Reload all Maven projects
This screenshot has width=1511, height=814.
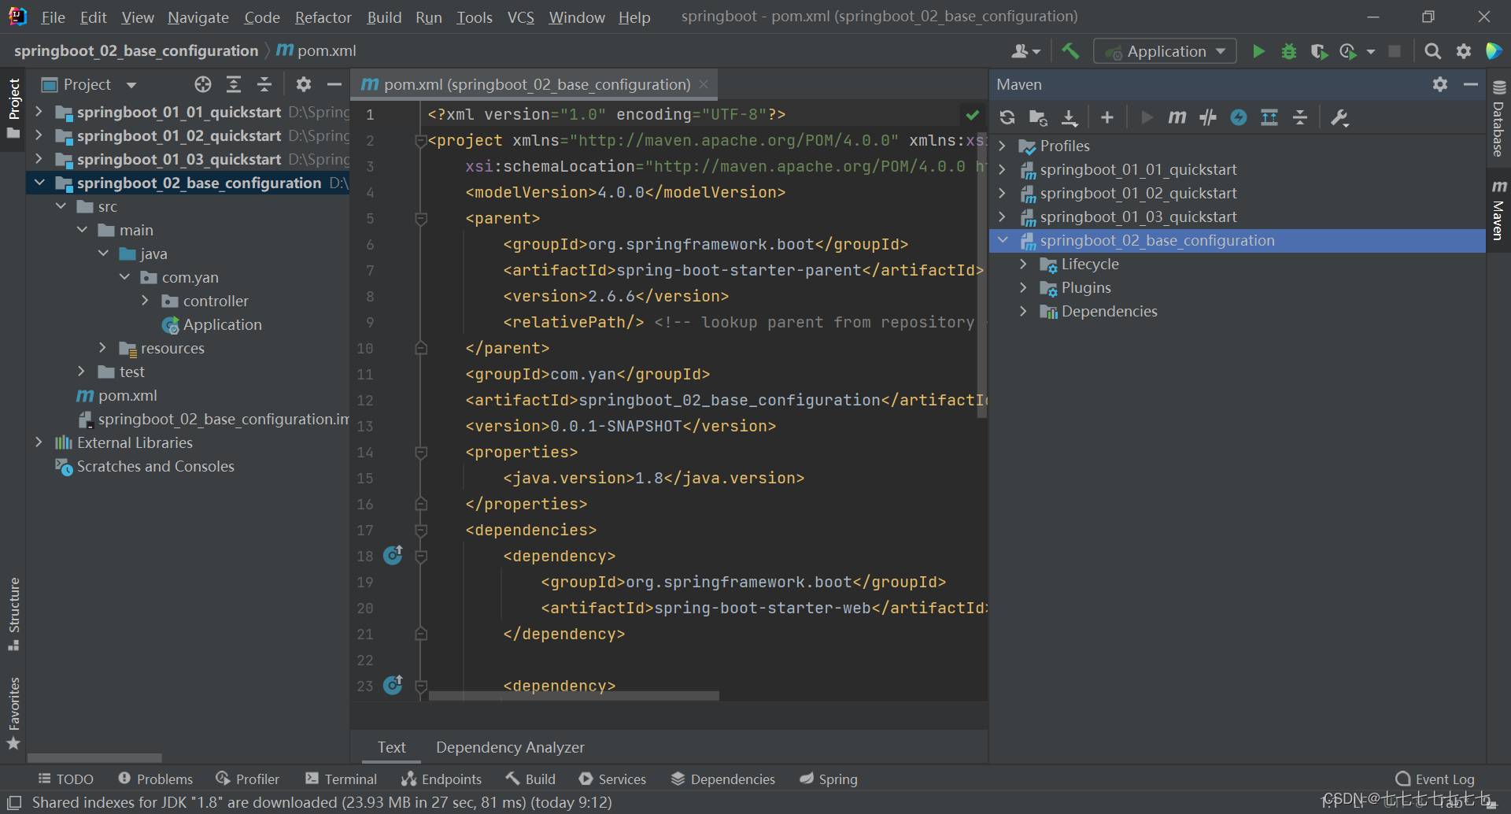click(x=1007, y=117)
